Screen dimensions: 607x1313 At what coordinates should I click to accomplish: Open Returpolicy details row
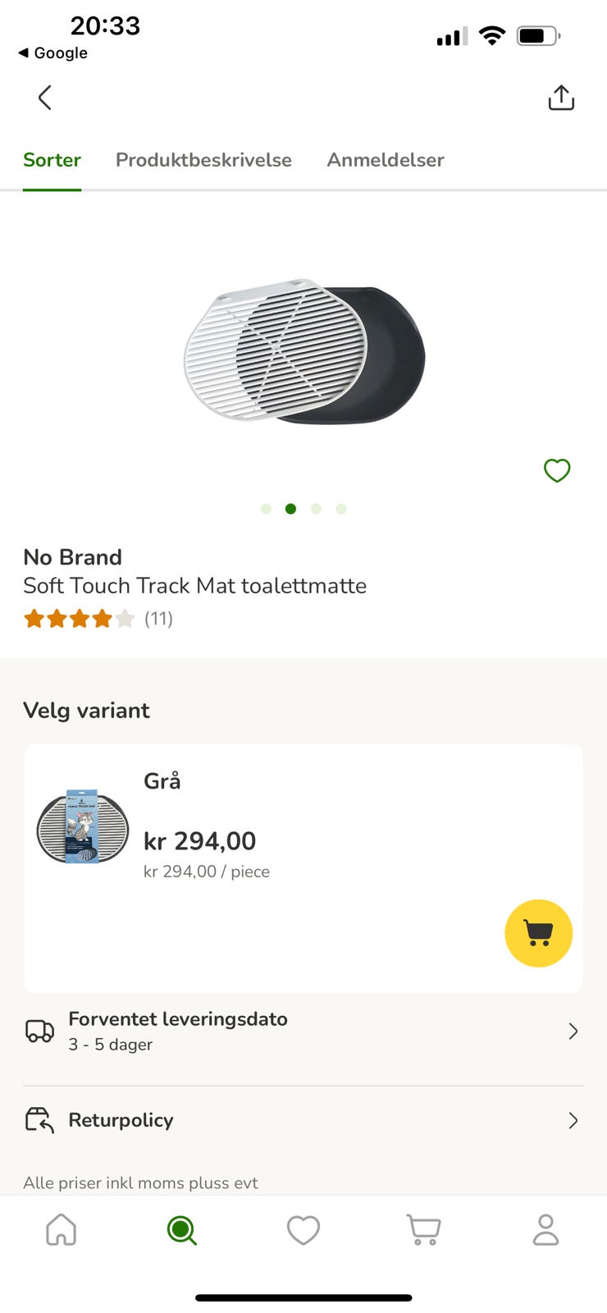(x=121, y=1120)
